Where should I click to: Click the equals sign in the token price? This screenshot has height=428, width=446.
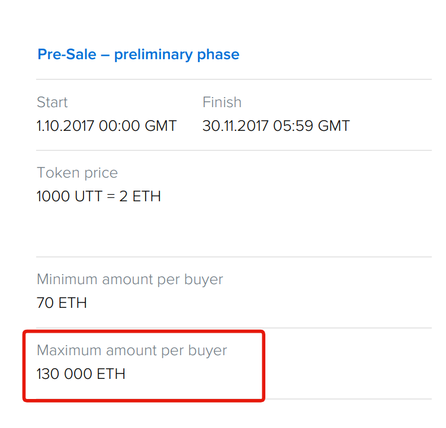pos(111,197)
